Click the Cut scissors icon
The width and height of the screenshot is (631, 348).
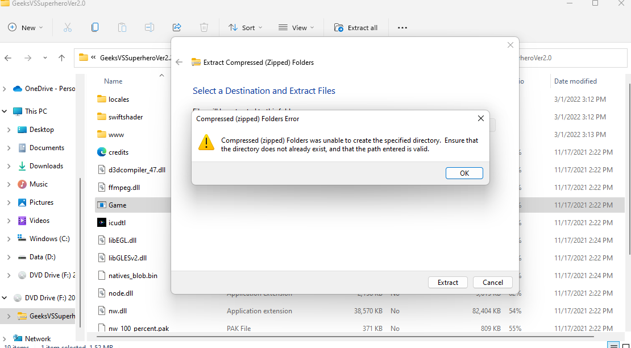point(68,27)
